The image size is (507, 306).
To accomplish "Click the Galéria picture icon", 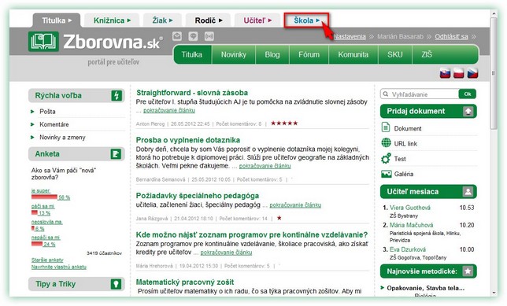I will coord(386,174).
